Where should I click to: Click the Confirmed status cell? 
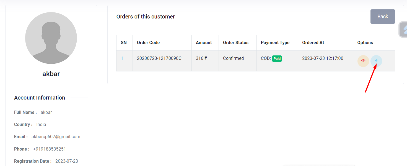[233, 58]
